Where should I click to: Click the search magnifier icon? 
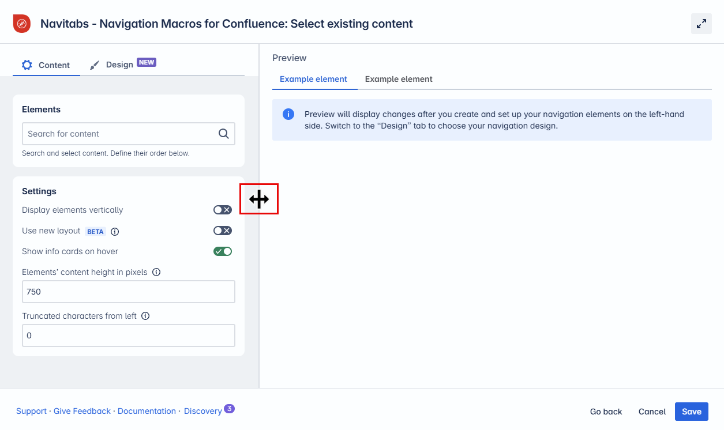pyautogui.click(x=224, y=134)
